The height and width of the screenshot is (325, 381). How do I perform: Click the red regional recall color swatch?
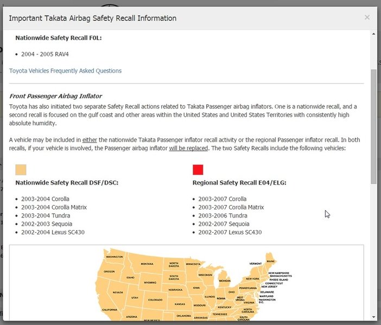[x=198, y=169]
